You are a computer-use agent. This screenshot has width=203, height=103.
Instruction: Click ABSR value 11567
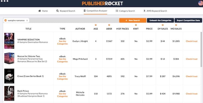coord(109,41)
